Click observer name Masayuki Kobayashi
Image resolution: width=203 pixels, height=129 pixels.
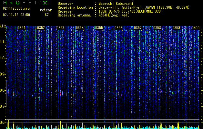116,4
